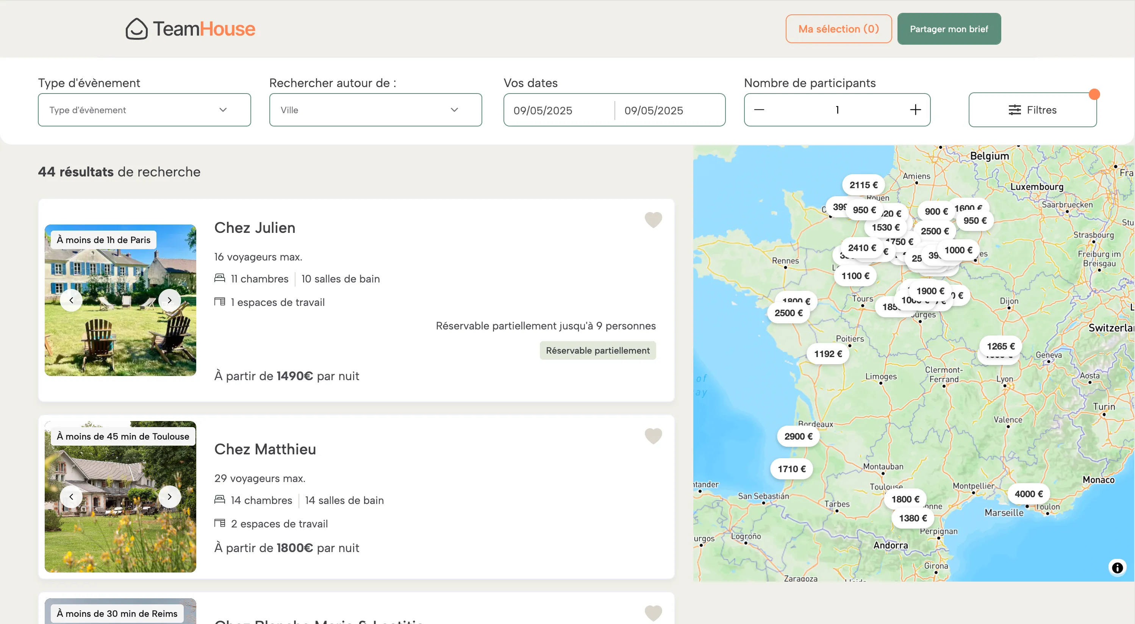
Task: Select the 2500 € marker near Nantes coast
Action: click(x=789, y=313)
